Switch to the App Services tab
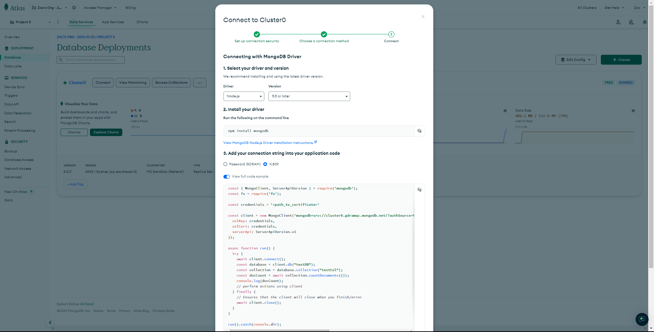This screenshot has height=332, width=654. [113, 22]
